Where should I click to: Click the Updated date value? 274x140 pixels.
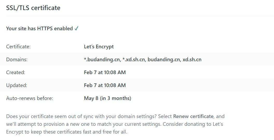pyautogui.click(x=105, y=85)
